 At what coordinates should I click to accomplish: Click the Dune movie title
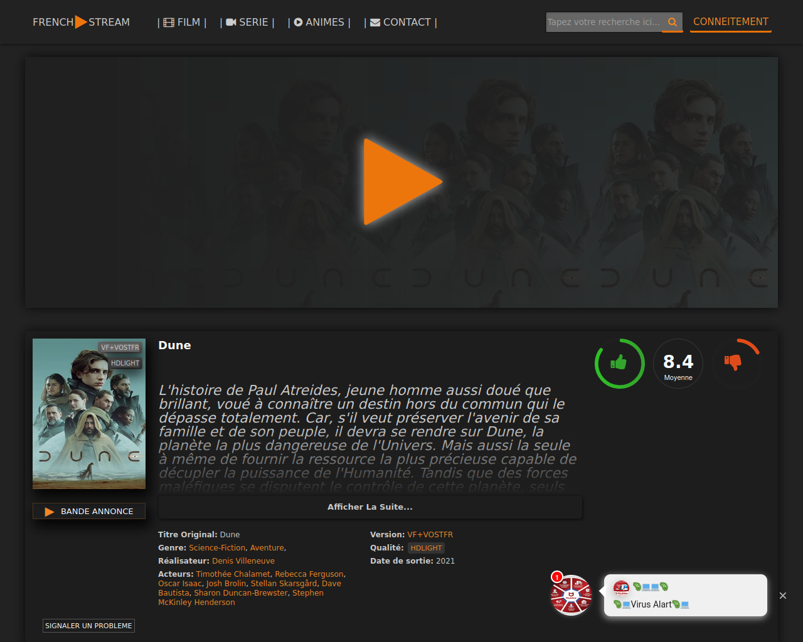pos(174,345)
